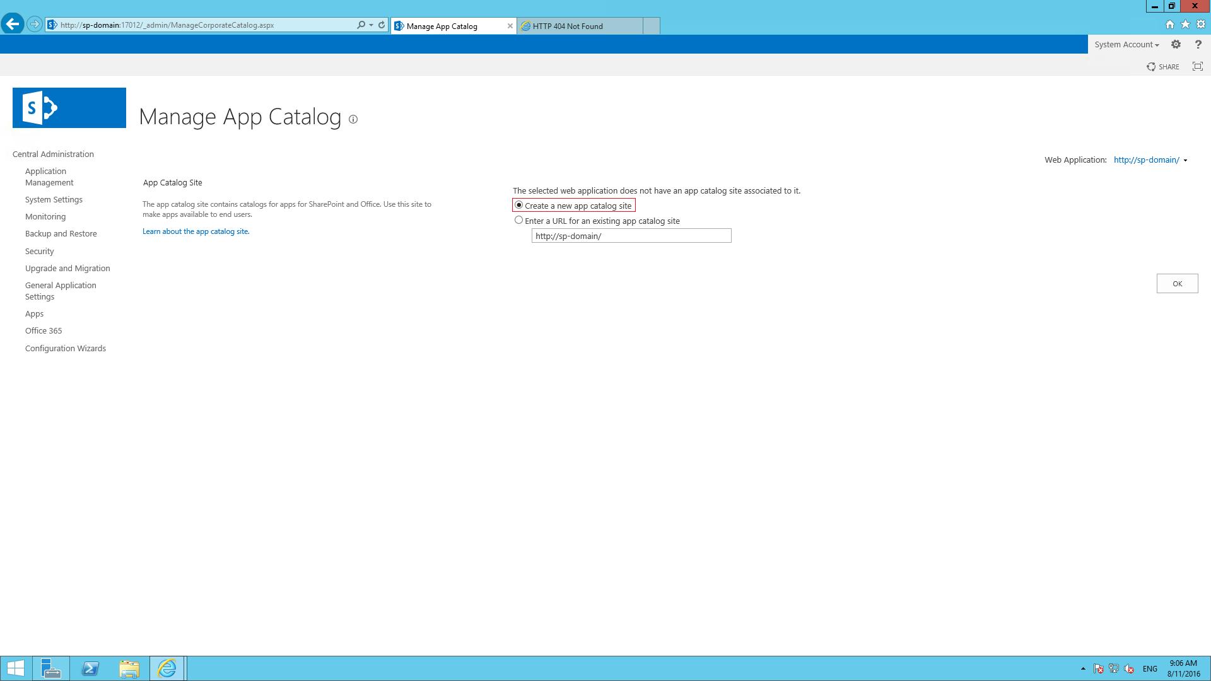Follow Learn about the app catalog site link
The height and width of the screenshot is (681, 1211).
(x=196, y=231)
